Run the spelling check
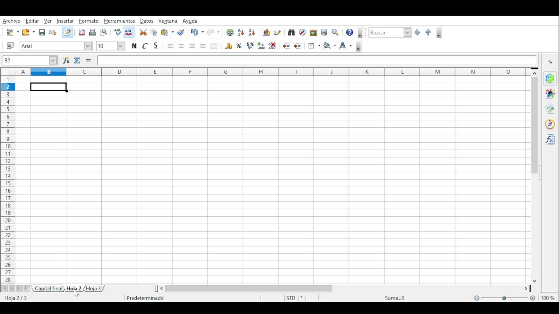This screenshot has width=559, height=314. click(x=117, y=32)
